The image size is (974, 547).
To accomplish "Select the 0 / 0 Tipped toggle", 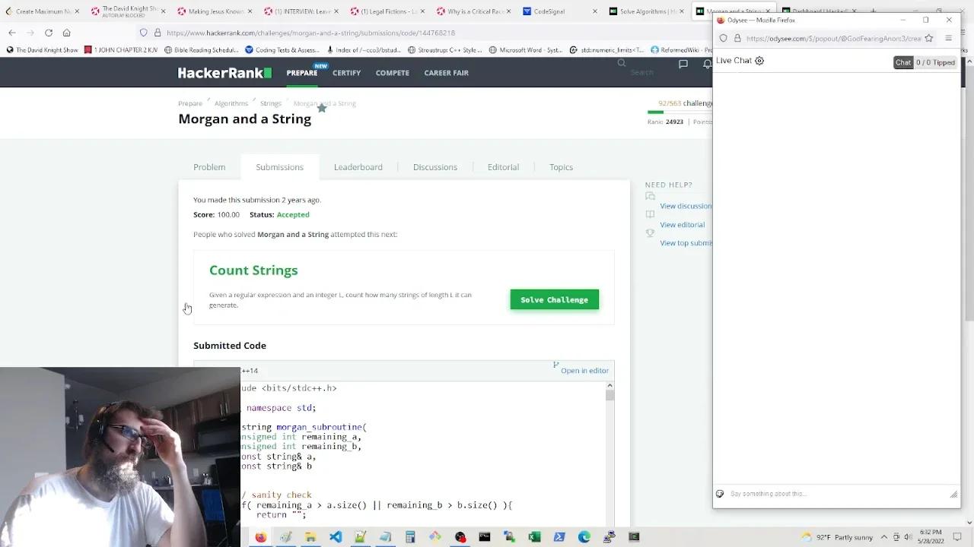I will (935, 62).
